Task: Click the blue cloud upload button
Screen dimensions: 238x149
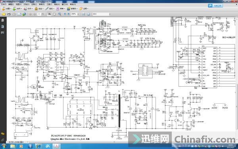Action: pos(215,6)
